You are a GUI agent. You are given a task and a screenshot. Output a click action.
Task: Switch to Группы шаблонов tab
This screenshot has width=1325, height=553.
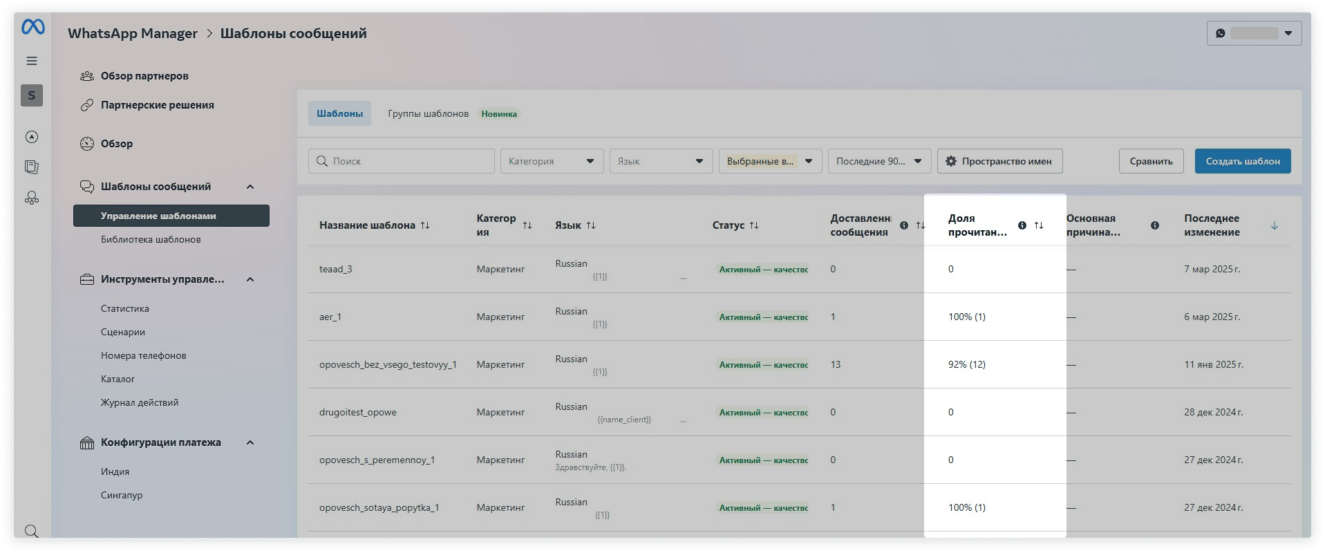428,113
